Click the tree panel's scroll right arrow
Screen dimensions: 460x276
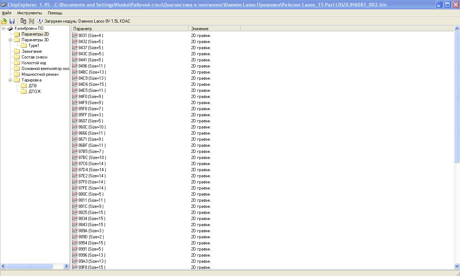coord(66,266)
